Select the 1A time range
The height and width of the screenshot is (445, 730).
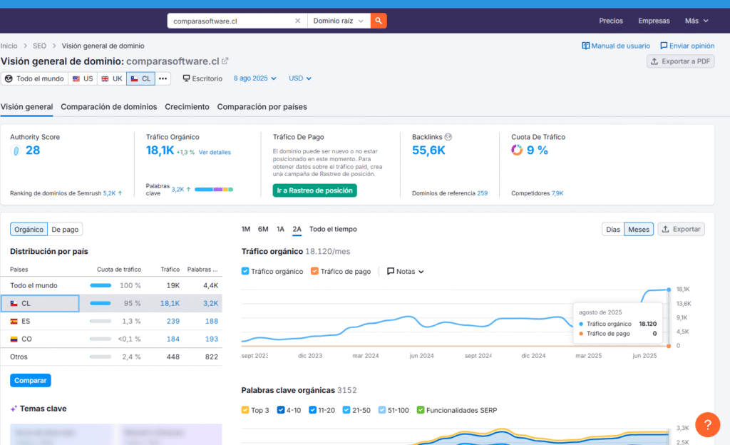[280, 229]
